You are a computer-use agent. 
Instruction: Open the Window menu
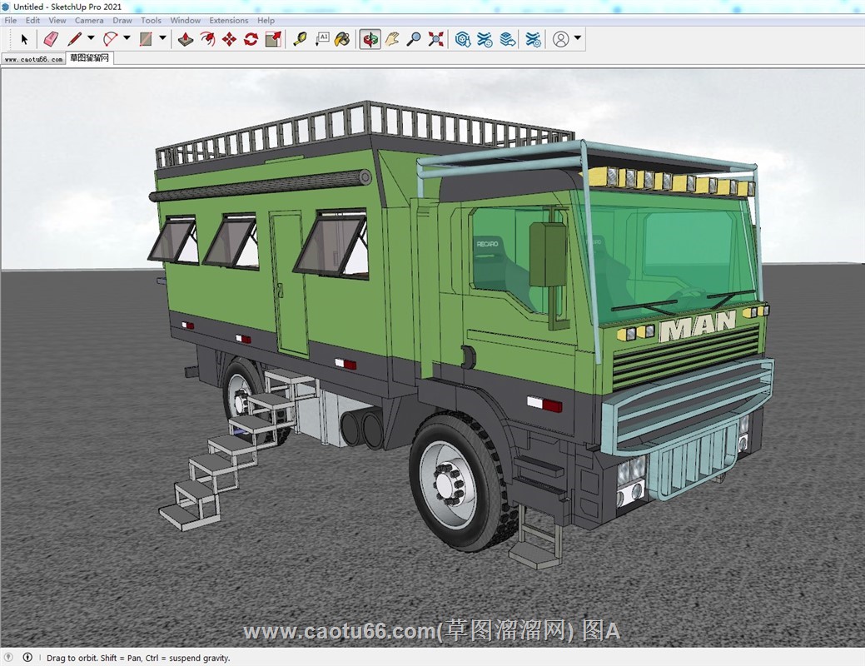click(x=186, y=21)
